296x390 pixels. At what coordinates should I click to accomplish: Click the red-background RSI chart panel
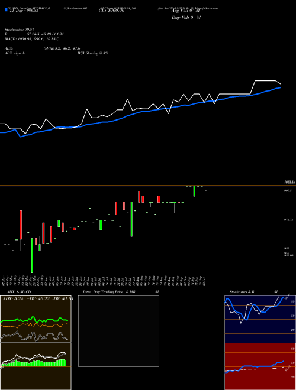[x=260, y=366]
